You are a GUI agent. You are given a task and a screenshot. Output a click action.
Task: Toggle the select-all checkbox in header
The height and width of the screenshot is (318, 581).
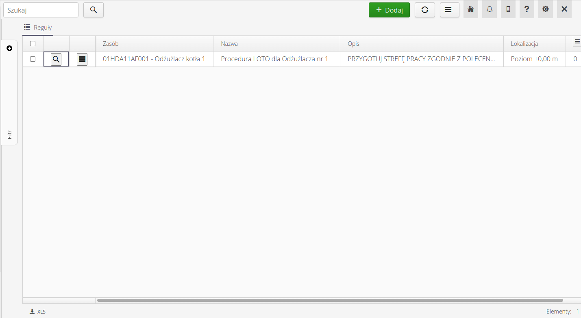(x=33, y=44)
